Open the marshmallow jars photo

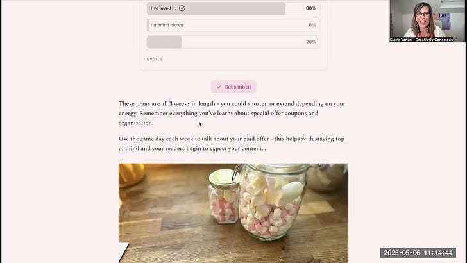click(234, 213)
